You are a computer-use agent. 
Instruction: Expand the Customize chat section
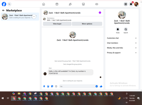point(122,38)
